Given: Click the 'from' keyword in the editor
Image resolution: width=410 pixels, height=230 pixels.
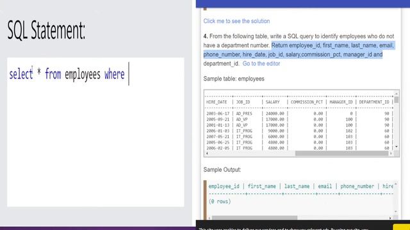Looking at the screenshot, I should (53, 74).
